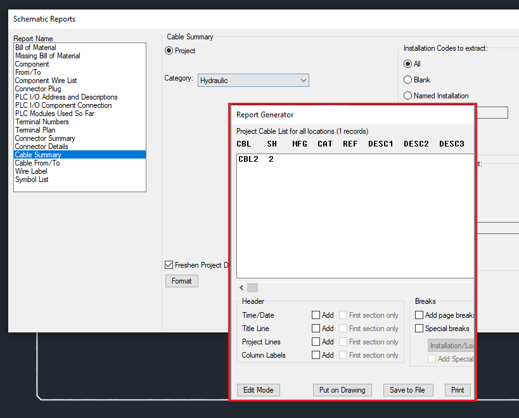Select Connector Details report

click(x=80, y=147)
